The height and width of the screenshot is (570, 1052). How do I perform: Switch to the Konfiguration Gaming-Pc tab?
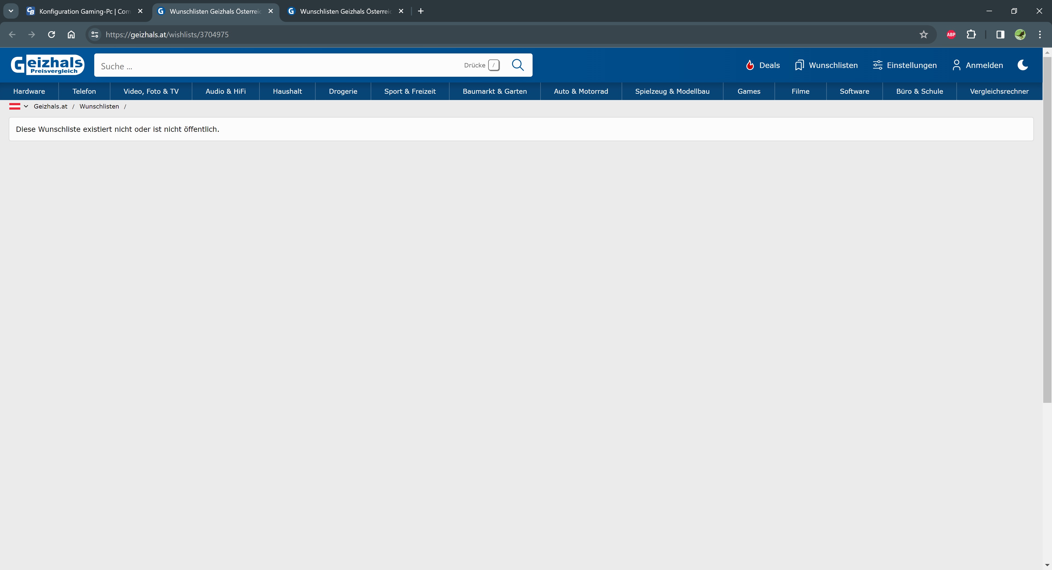(84, 12)
